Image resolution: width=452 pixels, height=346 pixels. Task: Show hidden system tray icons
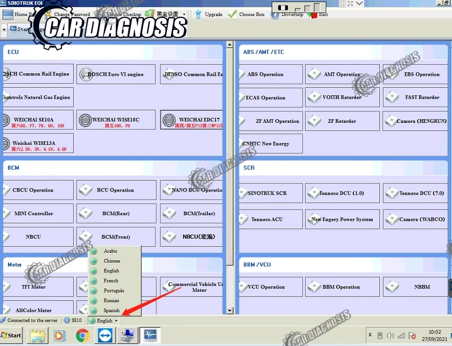tap(370, 335)
